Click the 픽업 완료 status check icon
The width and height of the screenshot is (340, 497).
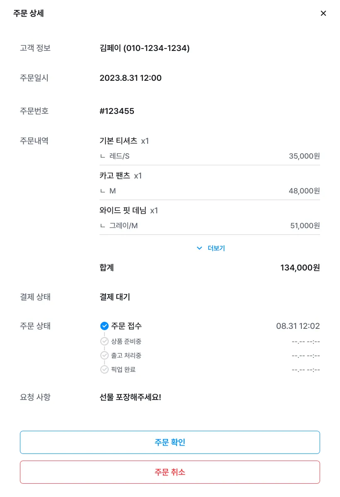104,369
